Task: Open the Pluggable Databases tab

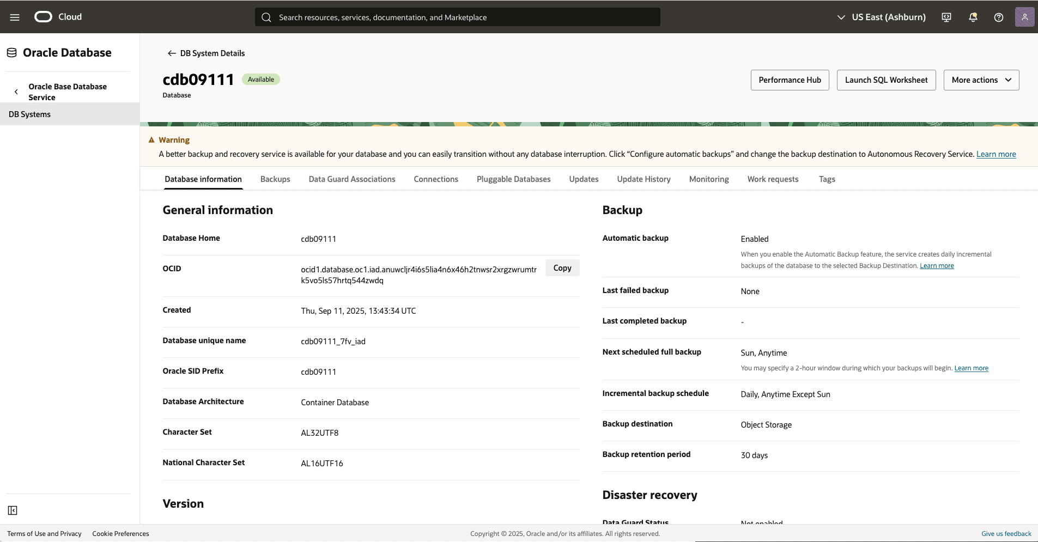Action: click(513, 179)
